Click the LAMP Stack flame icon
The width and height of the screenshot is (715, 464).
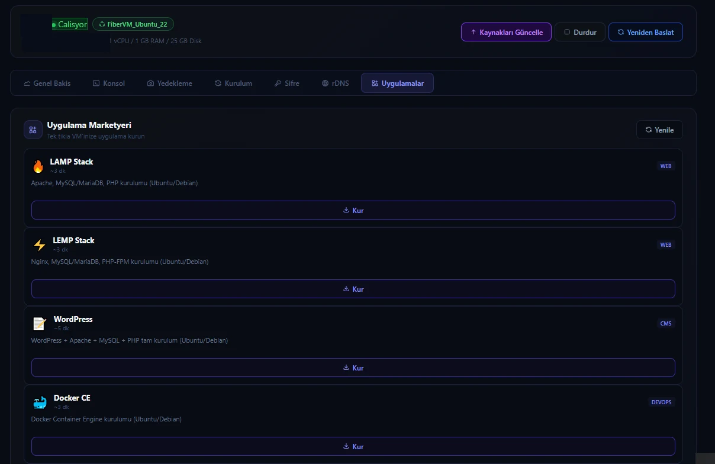(x=38, y=166)
